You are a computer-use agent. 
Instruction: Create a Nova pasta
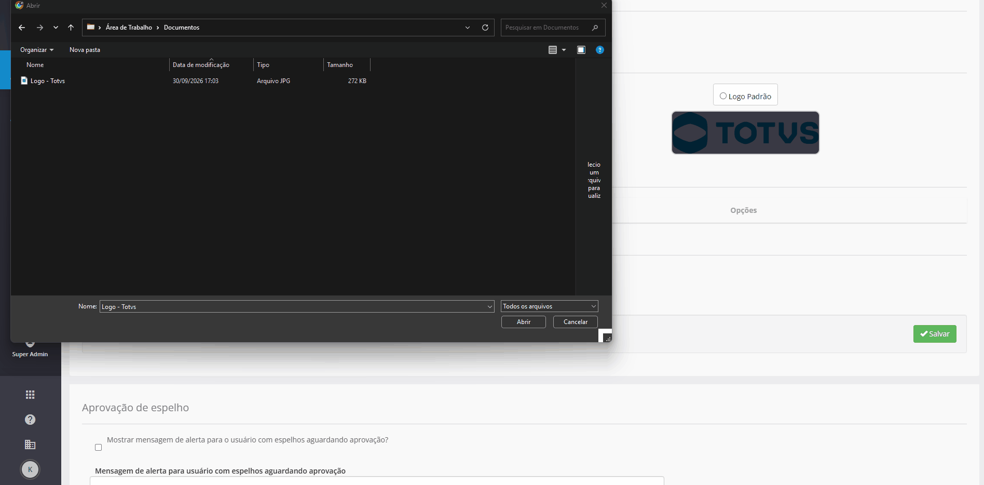coord(85,50)
